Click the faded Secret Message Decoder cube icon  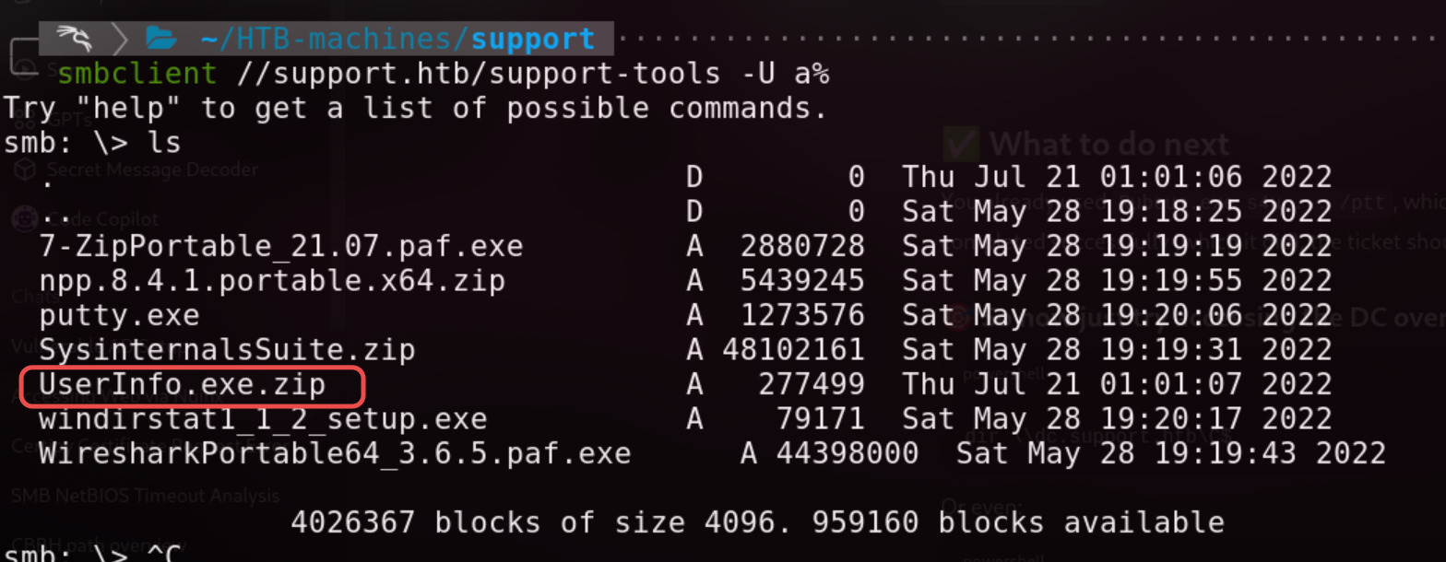[25, 170]
